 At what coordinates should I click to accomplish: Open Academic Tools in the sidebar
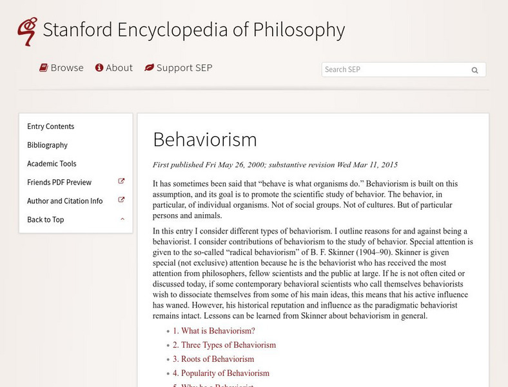coord(52,164)
